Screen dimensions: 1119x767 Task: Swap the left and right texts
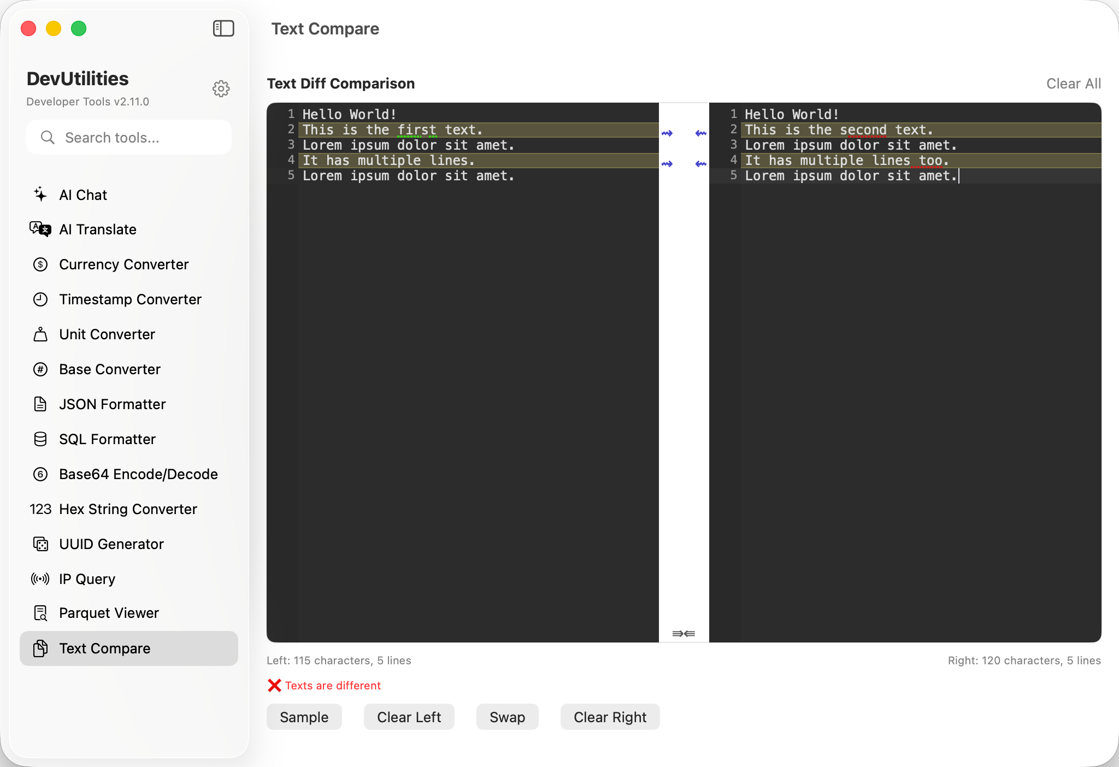coord(507,717)
